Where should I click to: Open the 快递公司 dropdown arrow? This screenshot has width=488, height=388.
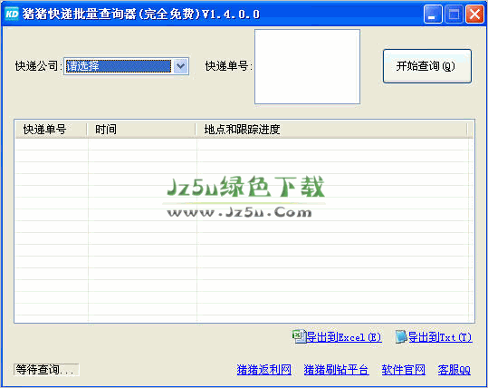tap(181, 66)
